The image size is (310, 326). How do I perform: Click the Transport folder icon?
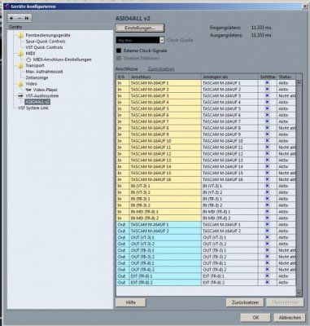point(20,65)
